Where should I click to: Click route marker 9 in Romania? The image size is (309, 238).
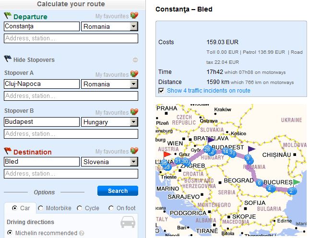pyautogui.click(x=248, y=158)
